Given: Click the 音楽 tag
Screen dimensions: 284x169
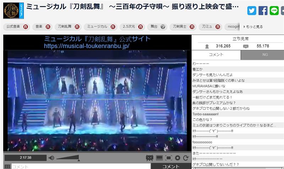Looking at the screenshot, I should click(x=39, y=26).
